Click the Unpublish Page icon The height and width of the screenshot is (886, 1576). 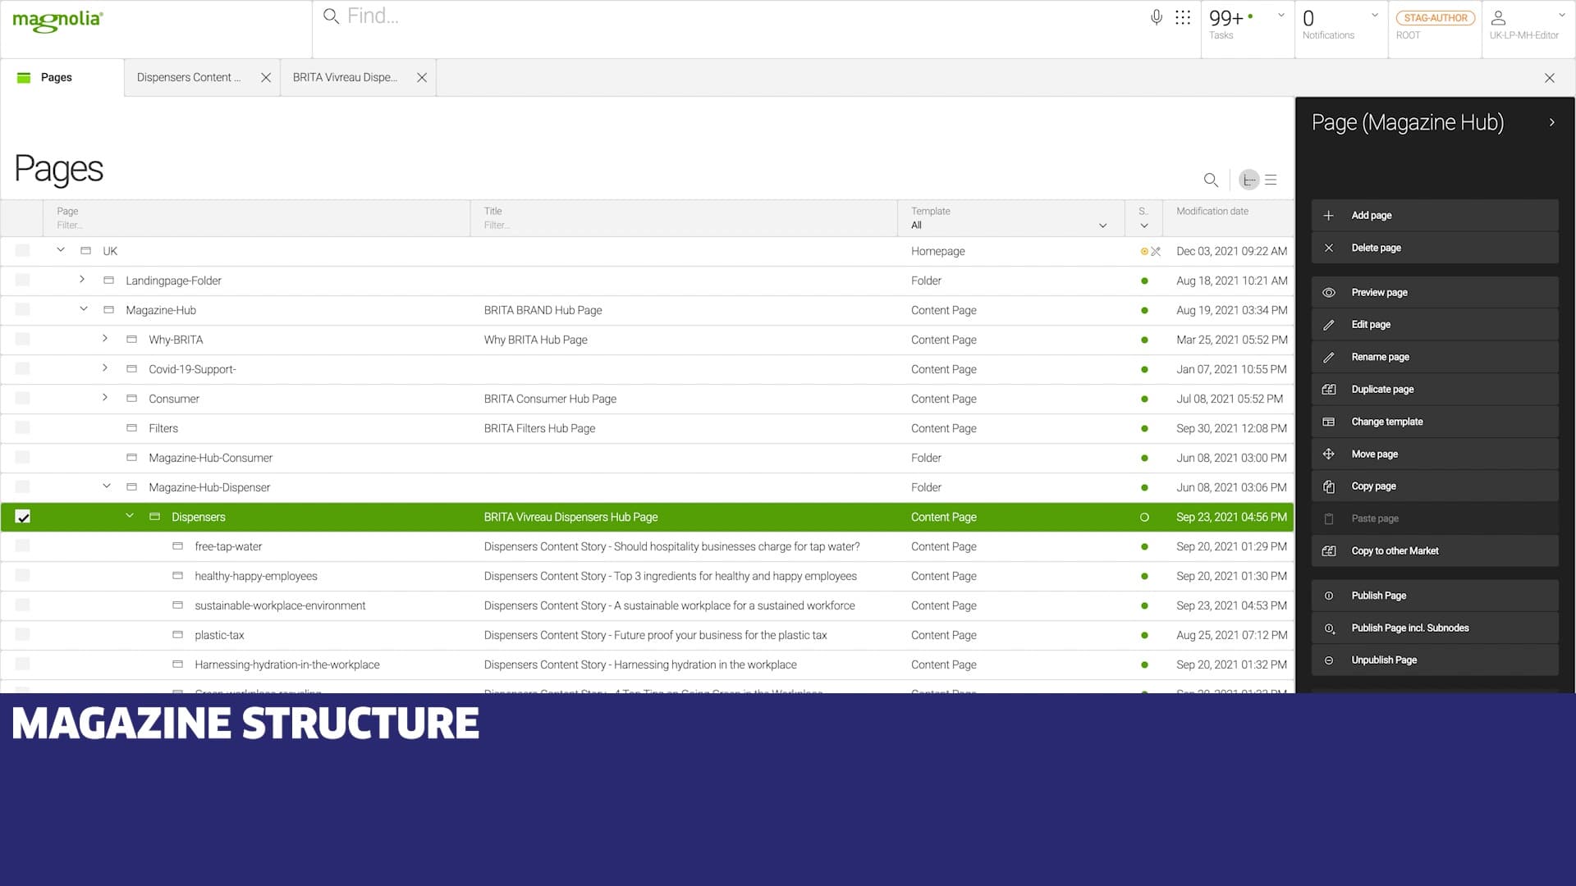(x=1329, y=660)
